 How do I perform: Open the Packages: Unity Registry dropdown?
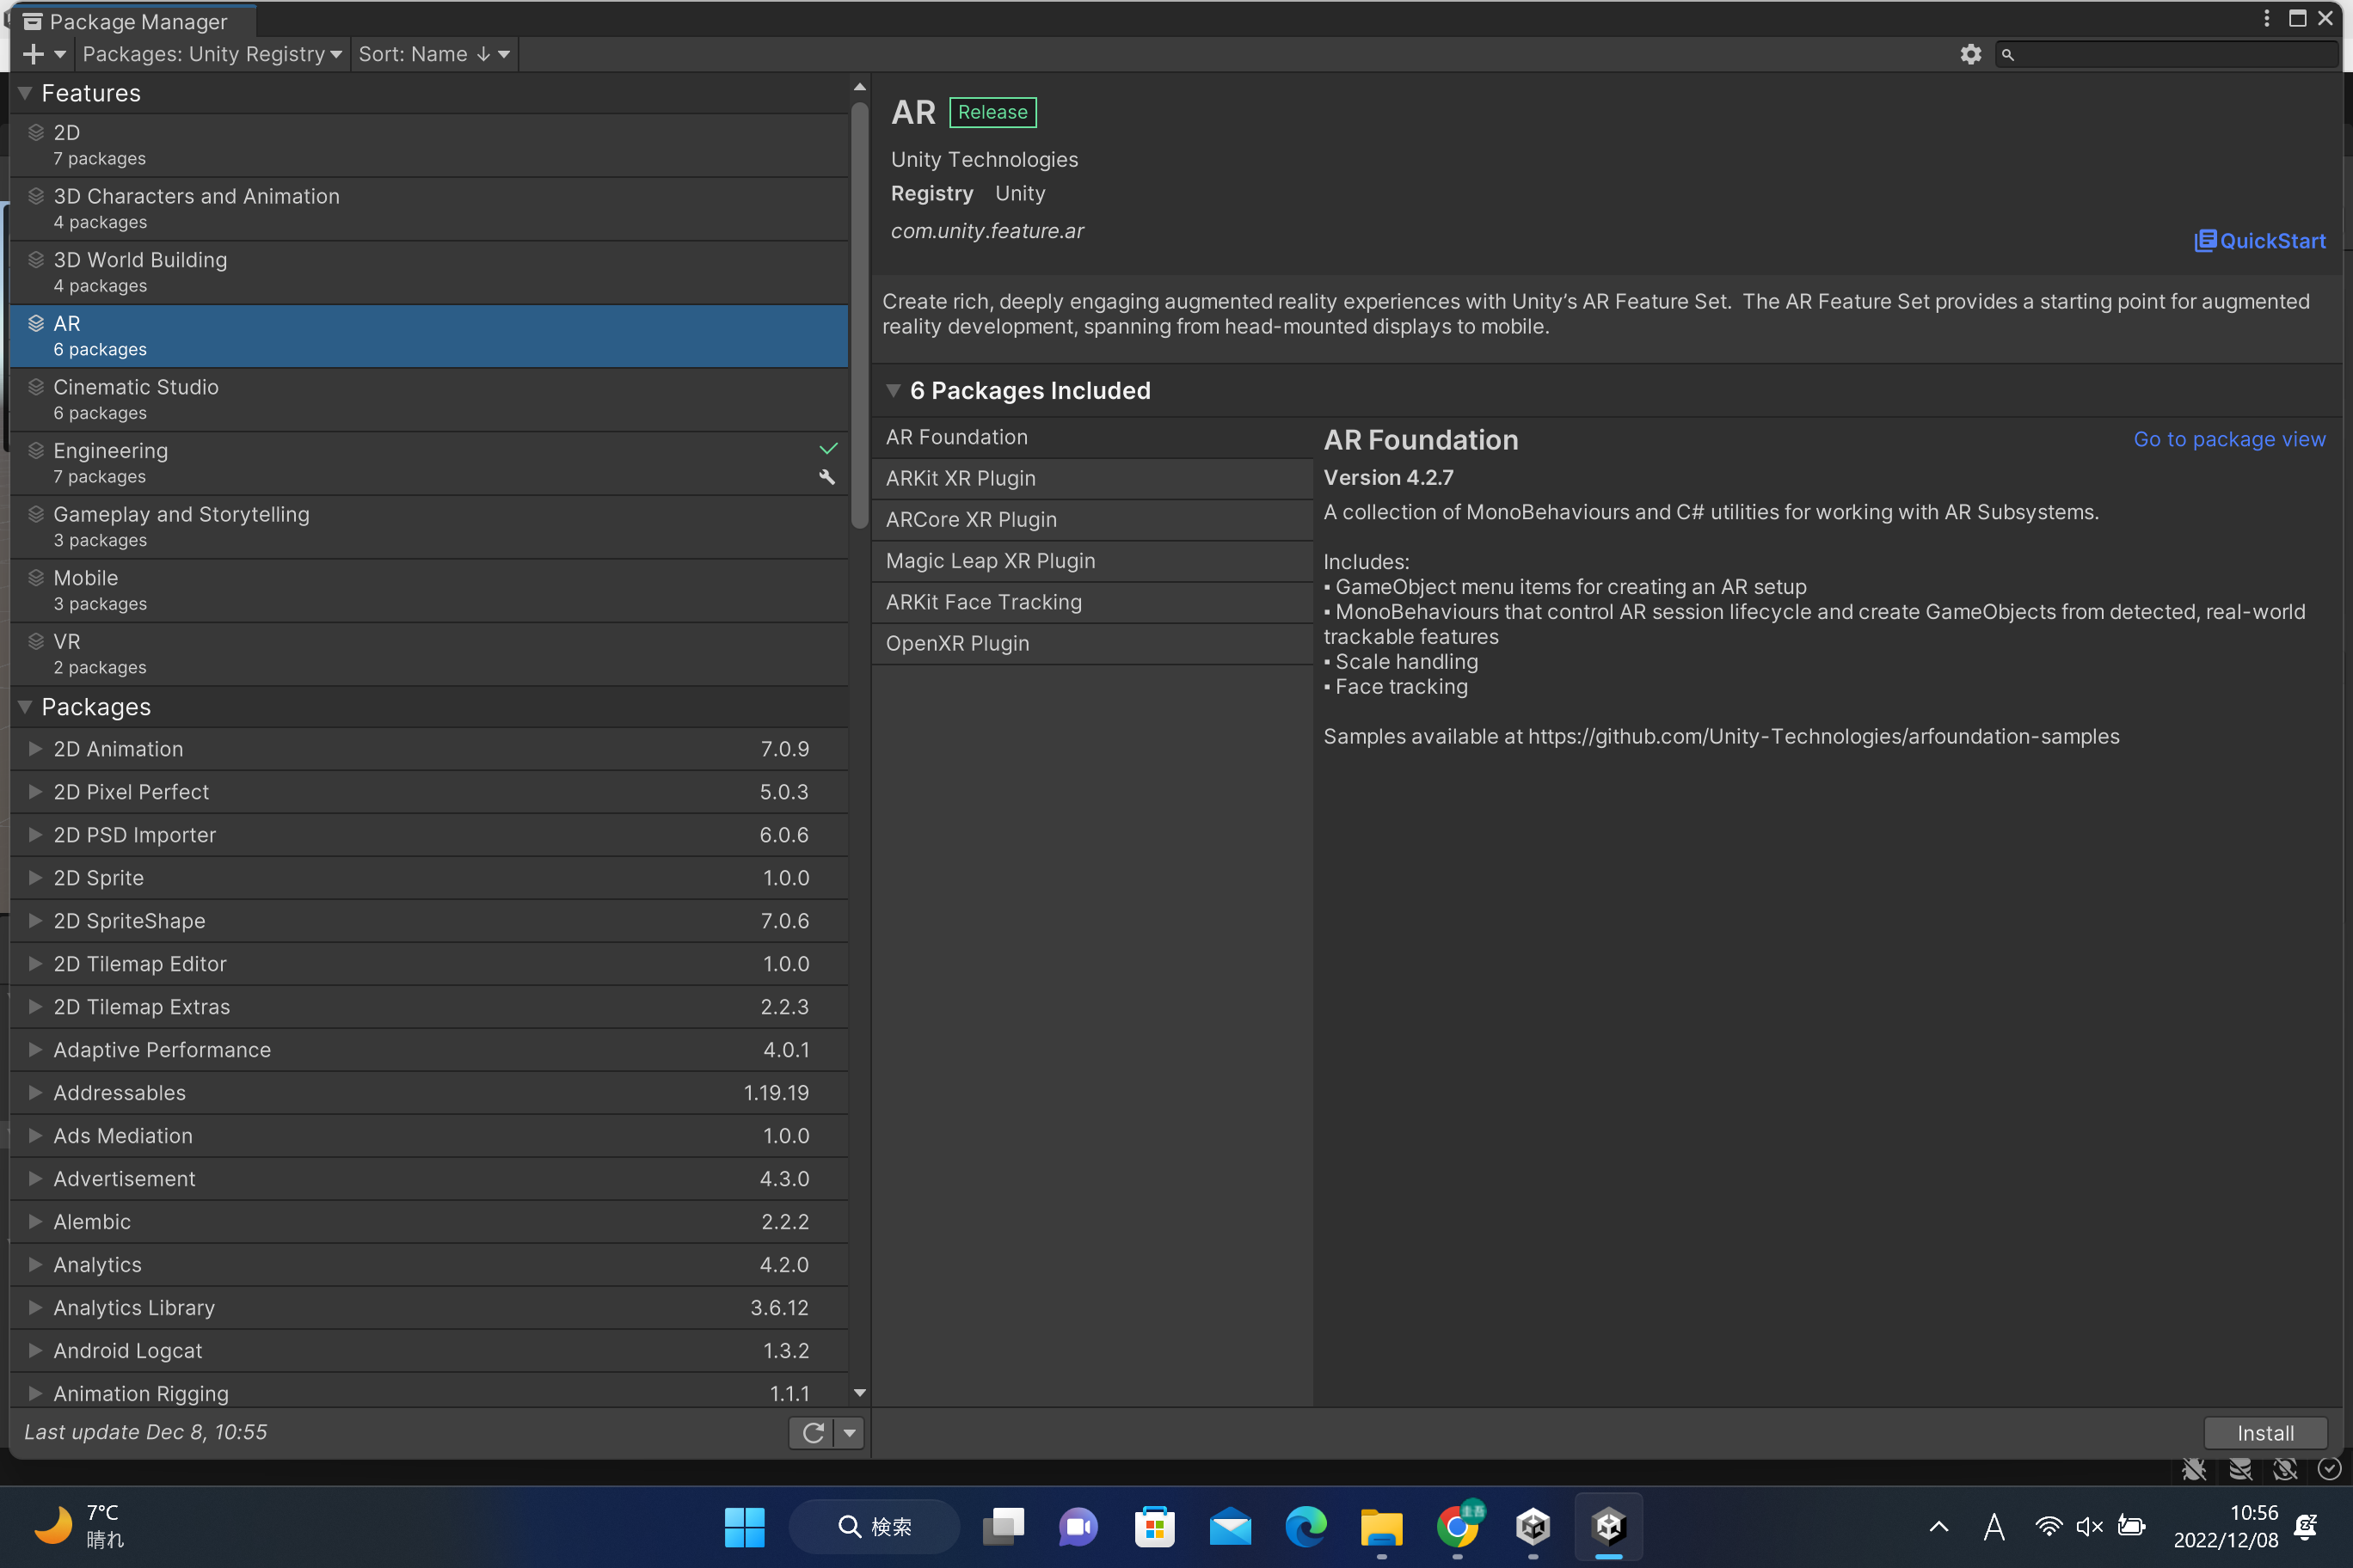click(211, 54)
